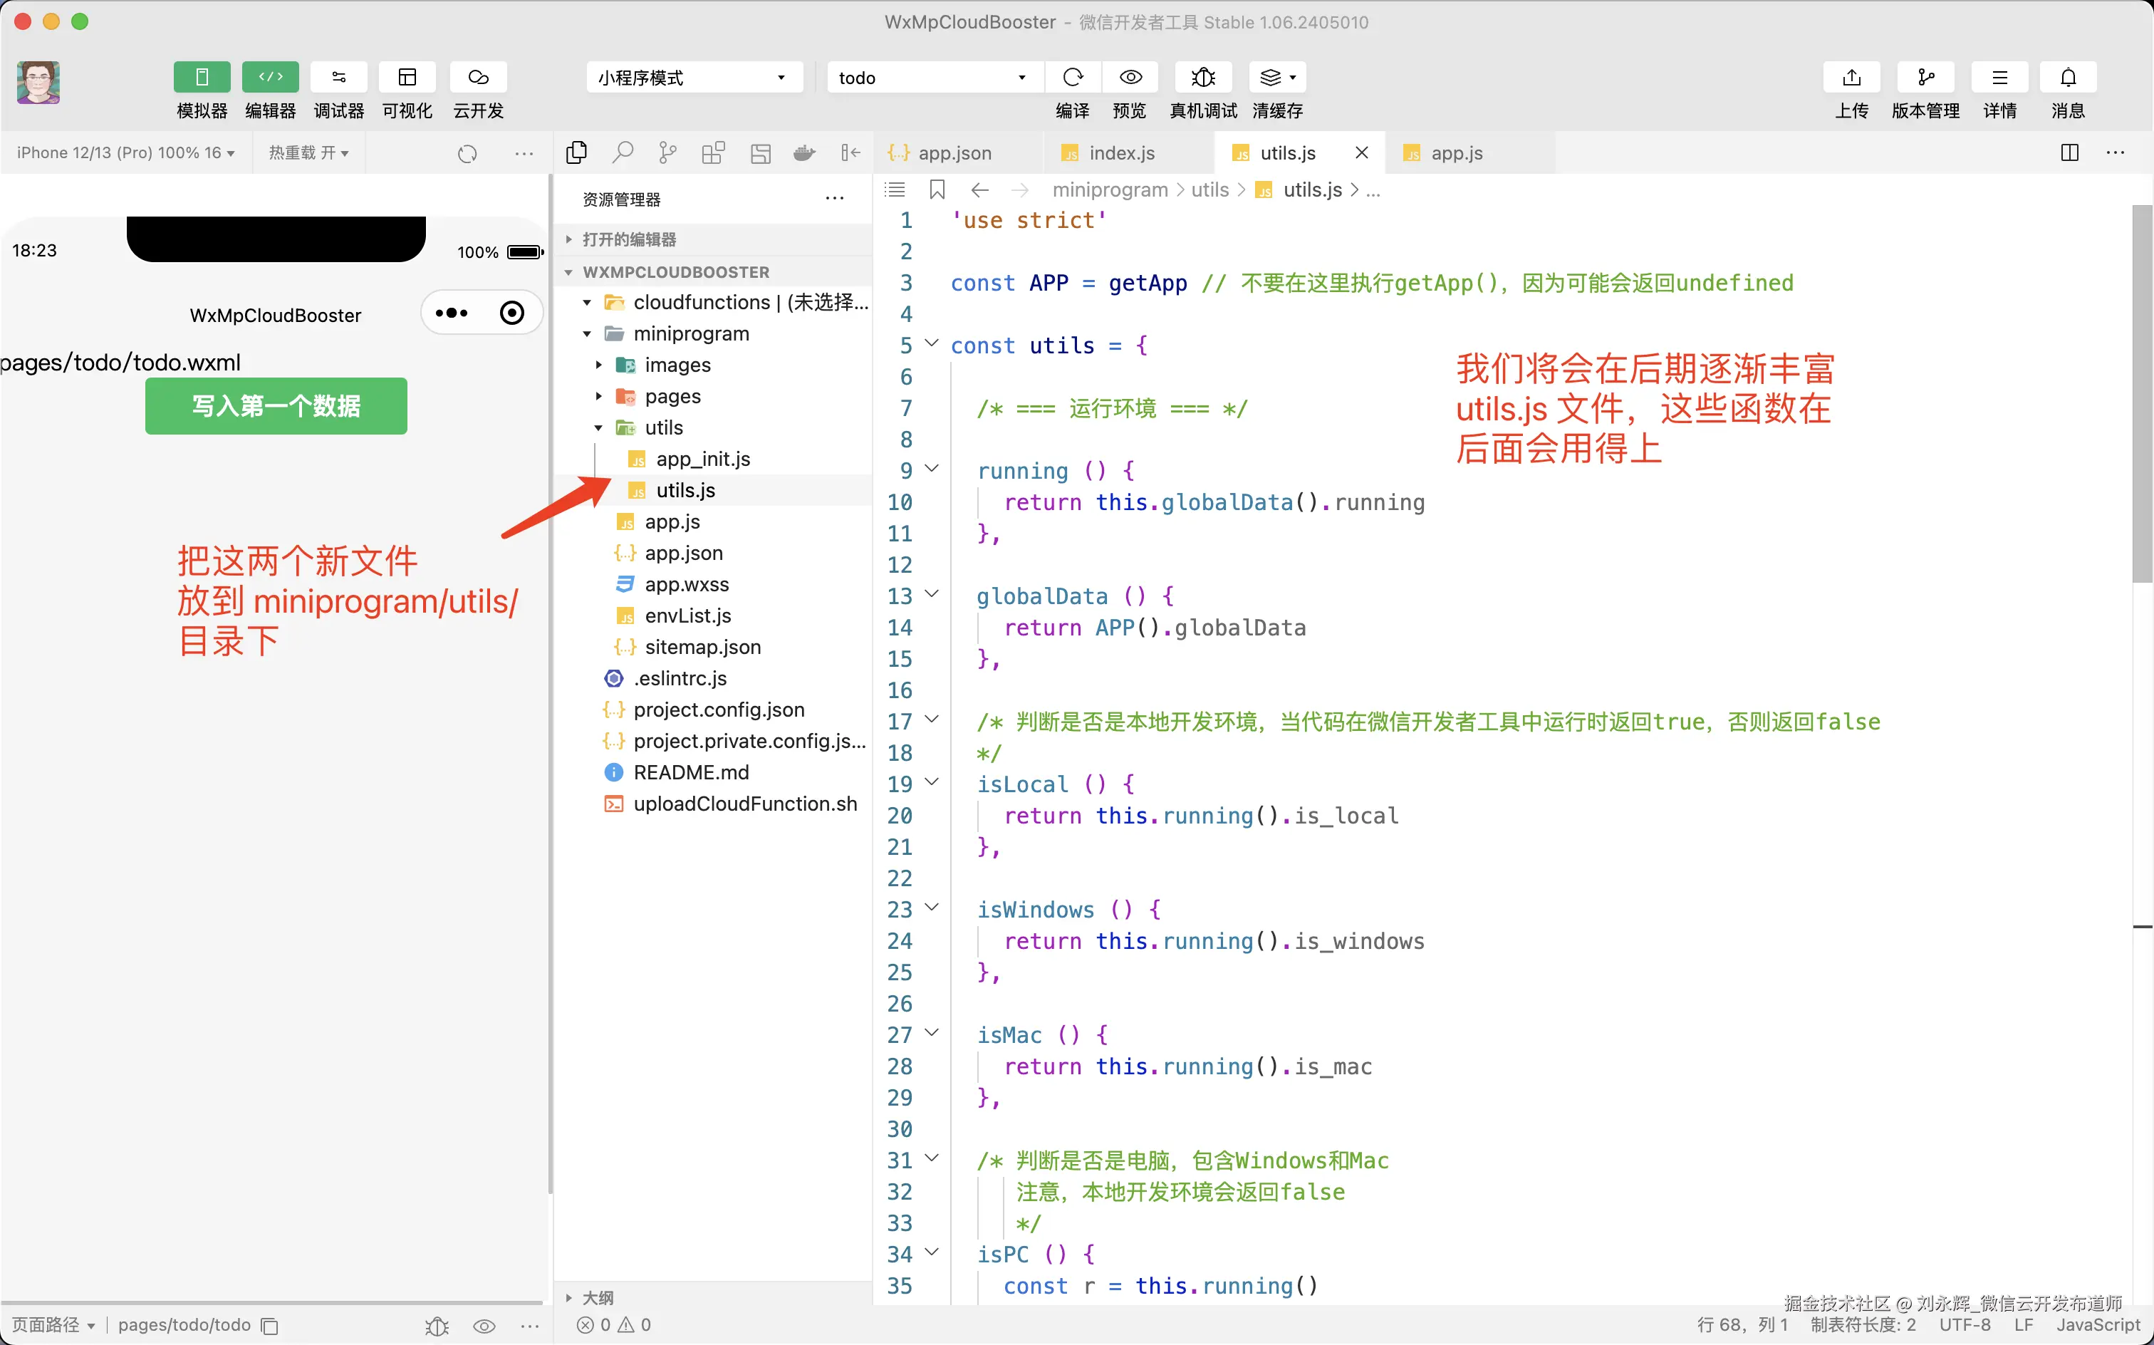This screenshot has width=2154, height=1345.
Task: Switch to the app.json tab
Action: pyautogui.click(x=953, y=153)
